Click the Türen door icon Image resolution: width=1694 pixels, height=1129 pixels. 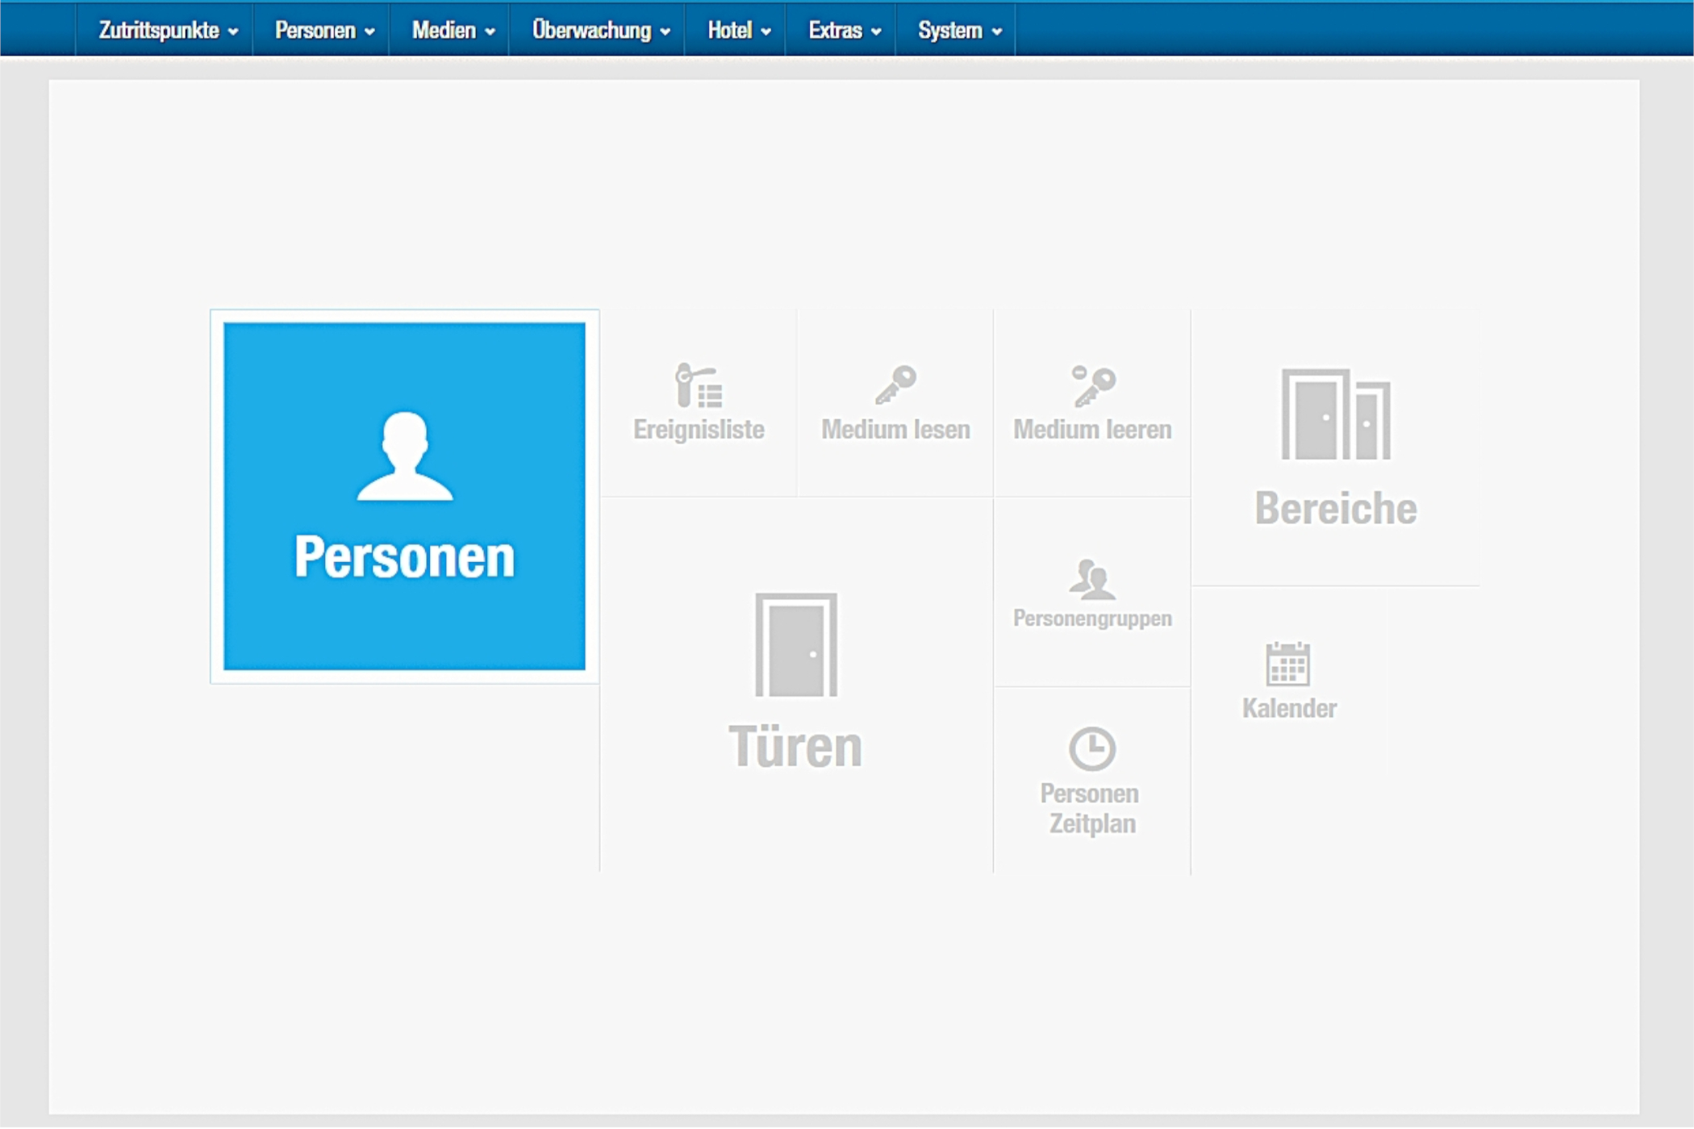click(796, 645)
